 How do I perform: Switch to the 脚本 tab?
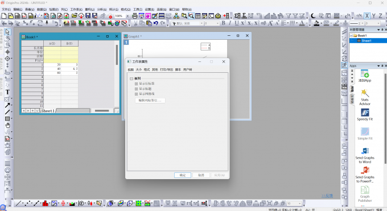click(x=178, y=70)
